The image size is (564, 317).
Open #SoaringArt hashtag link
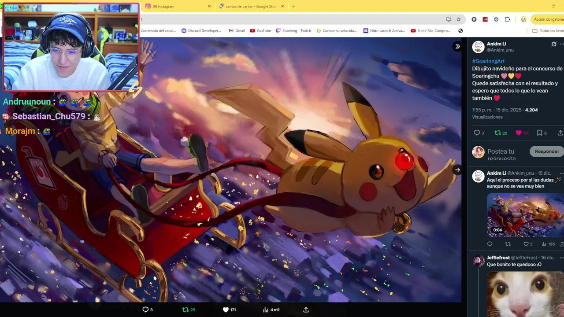pyautogui.click(x=488, y=61)
